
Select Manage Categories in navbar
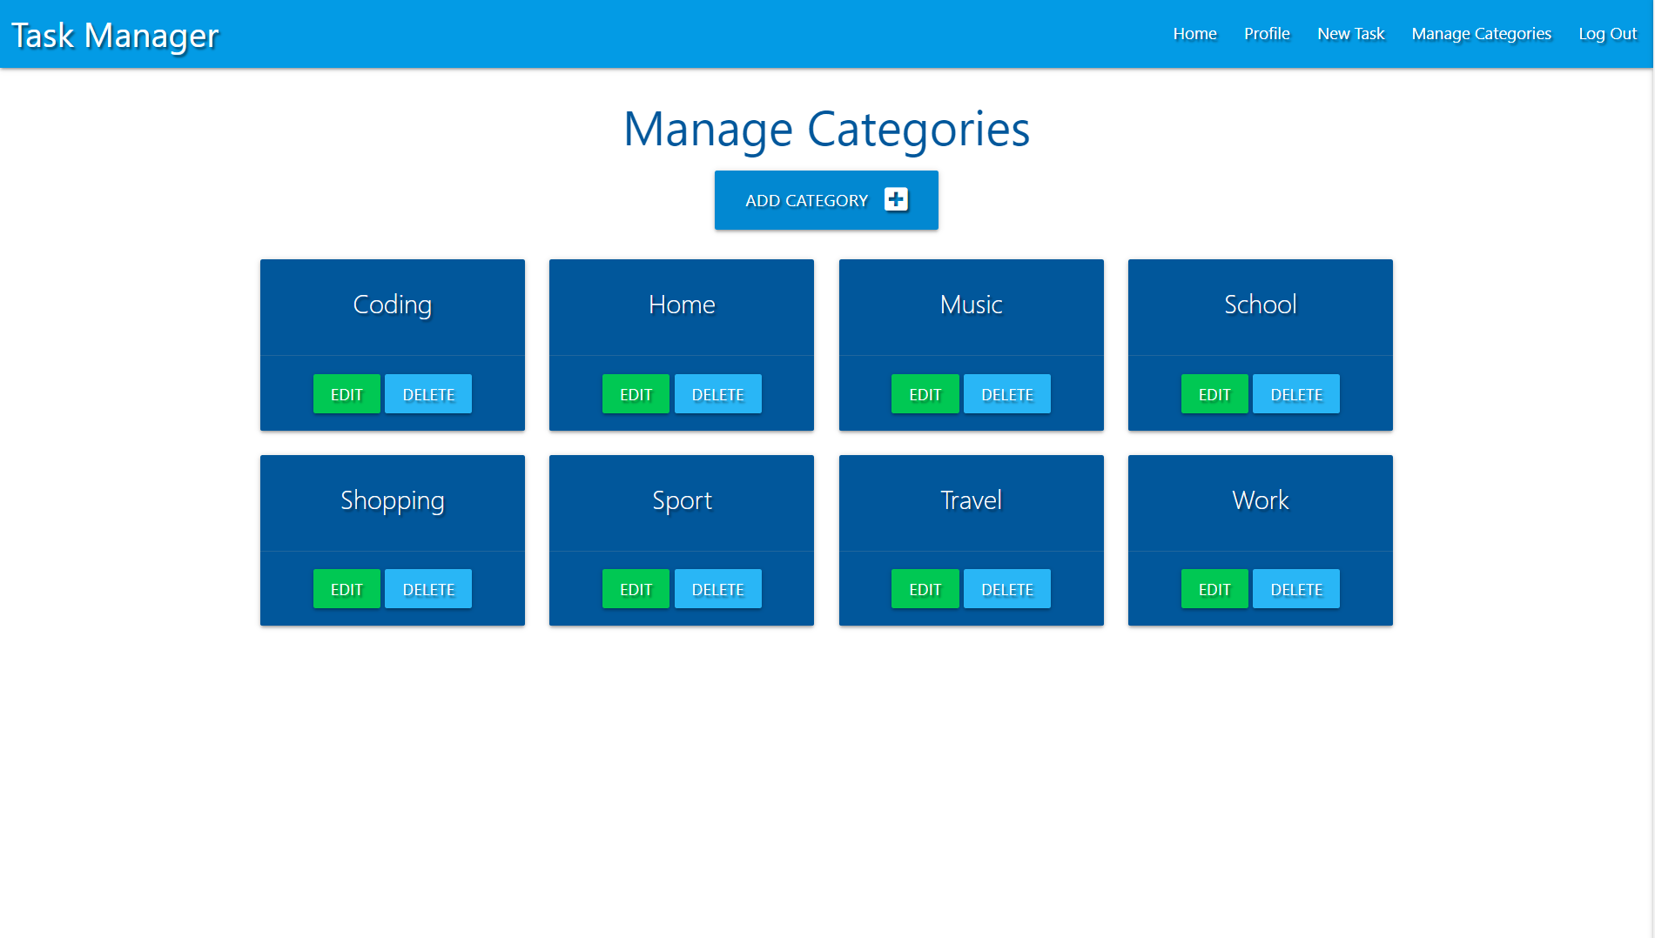[x=1481, y=34]
